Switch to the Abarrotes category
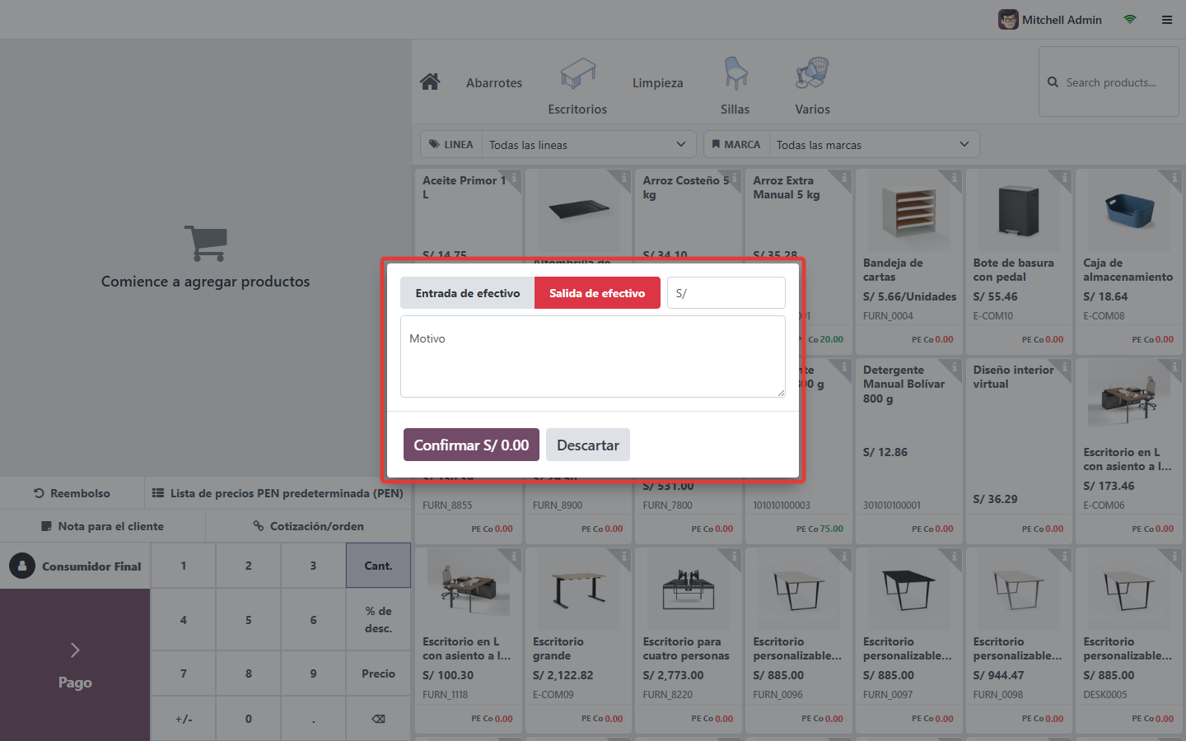 pyautogui.click(x=494, y=83)
